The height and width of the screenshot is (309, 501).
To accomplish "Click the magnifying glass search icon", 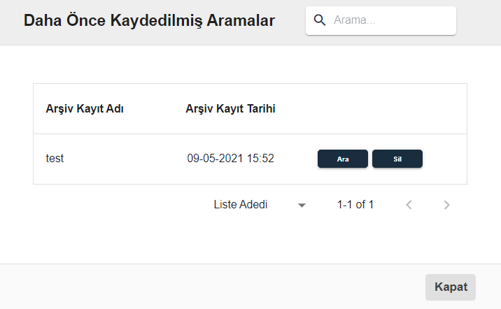I will tap(320, 20).
